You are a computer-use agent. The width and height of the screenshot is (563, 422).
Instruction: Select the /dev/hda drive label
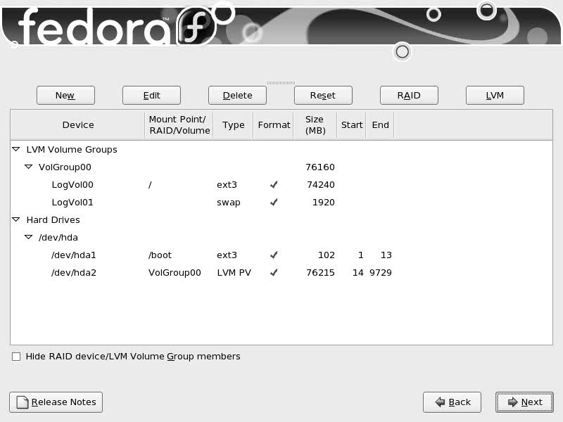58,237
